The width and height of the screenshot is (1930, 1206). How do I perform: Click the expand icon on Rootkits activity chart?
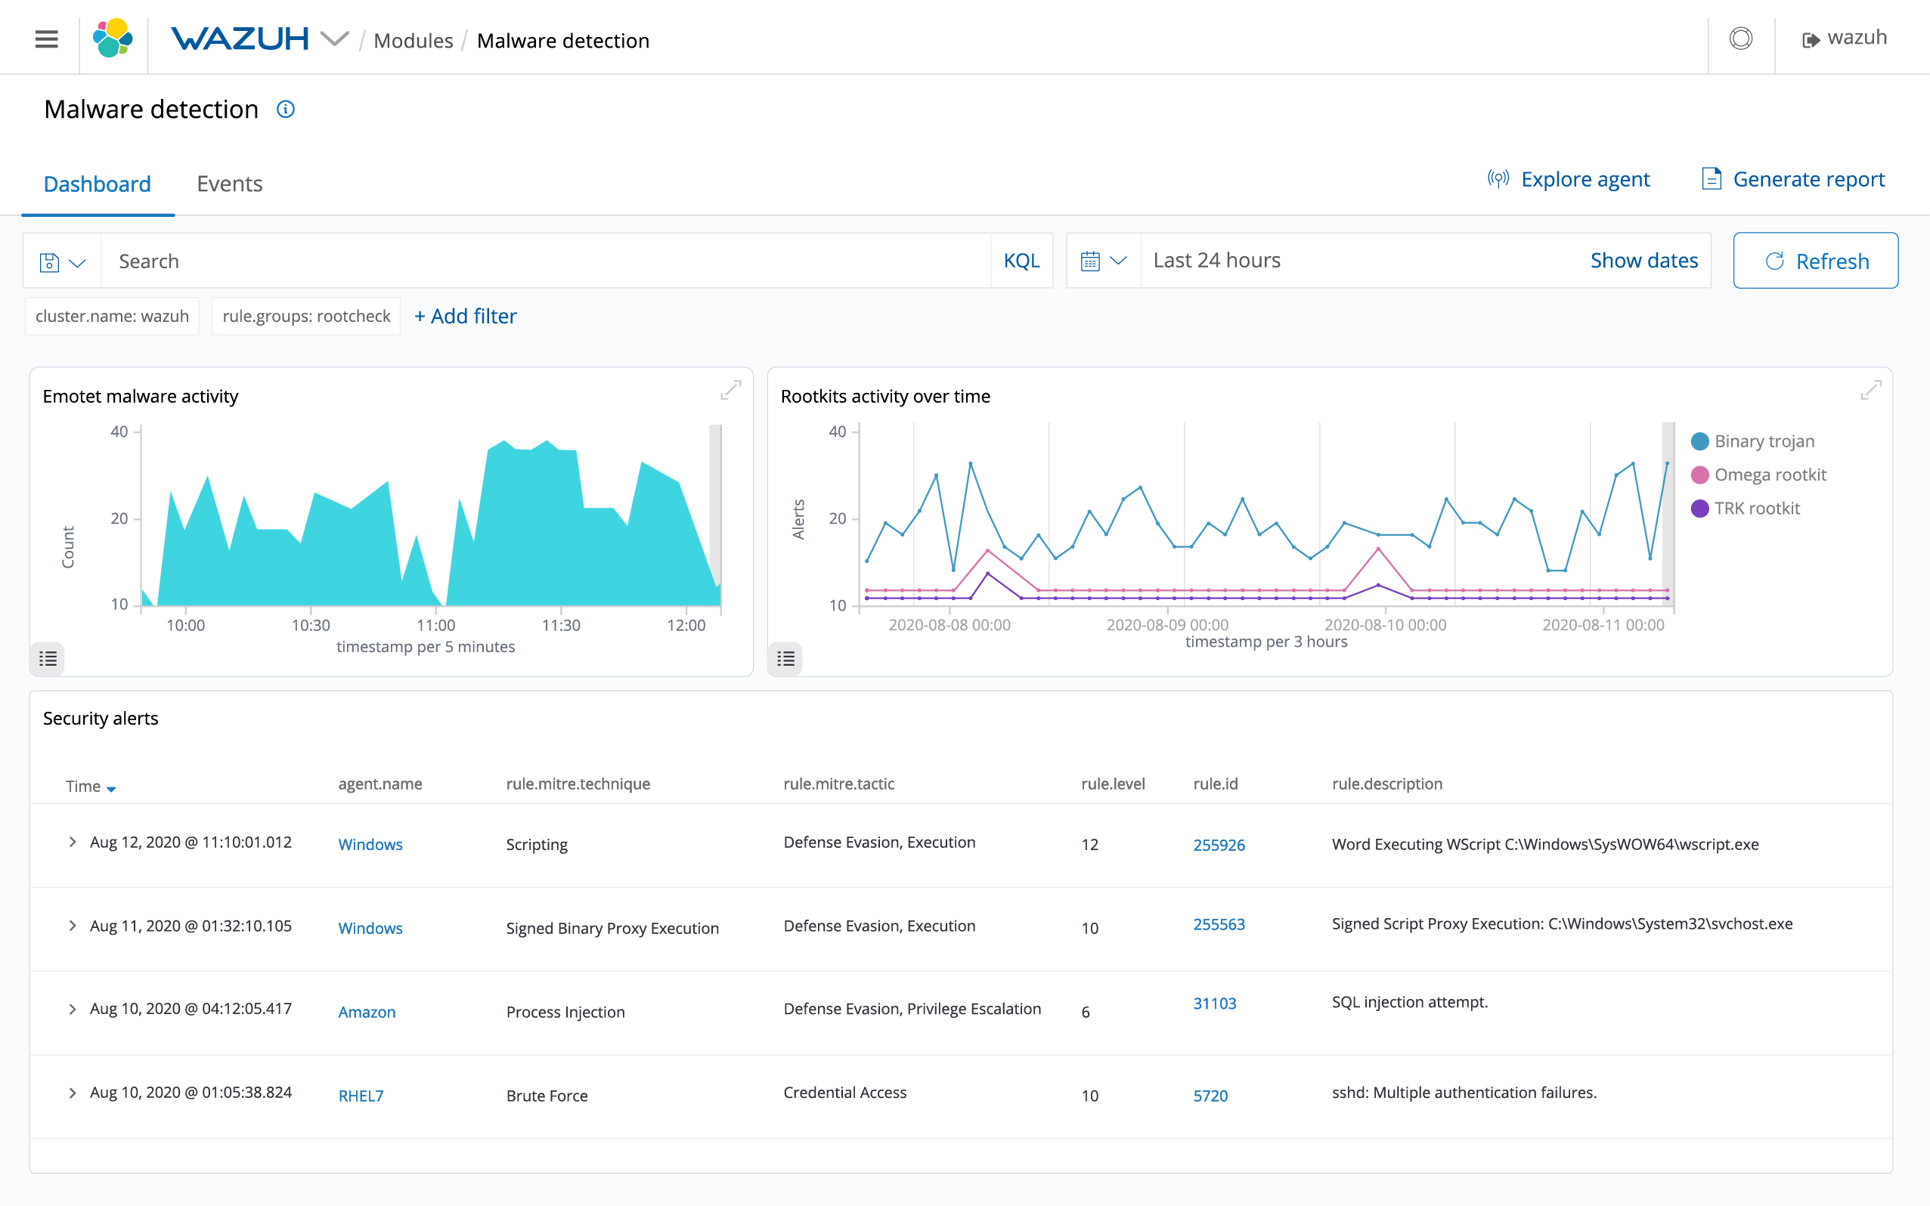click(1872, 391)
